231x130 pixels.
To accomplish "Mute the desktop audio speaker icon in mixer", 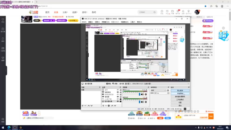I will point(142,102).
